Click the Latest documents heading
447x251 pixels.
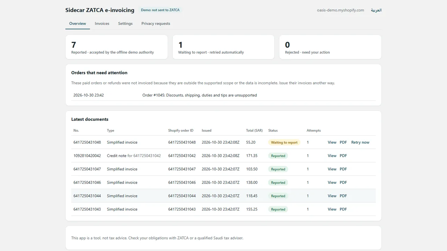point(90,119)
